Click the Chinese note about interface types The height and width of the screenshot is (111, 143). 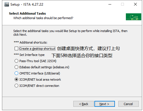click(x=82, y=56)
